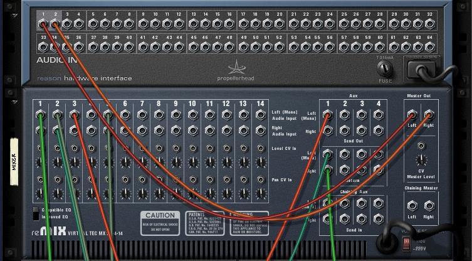Click Audio In jack 1

43,23
